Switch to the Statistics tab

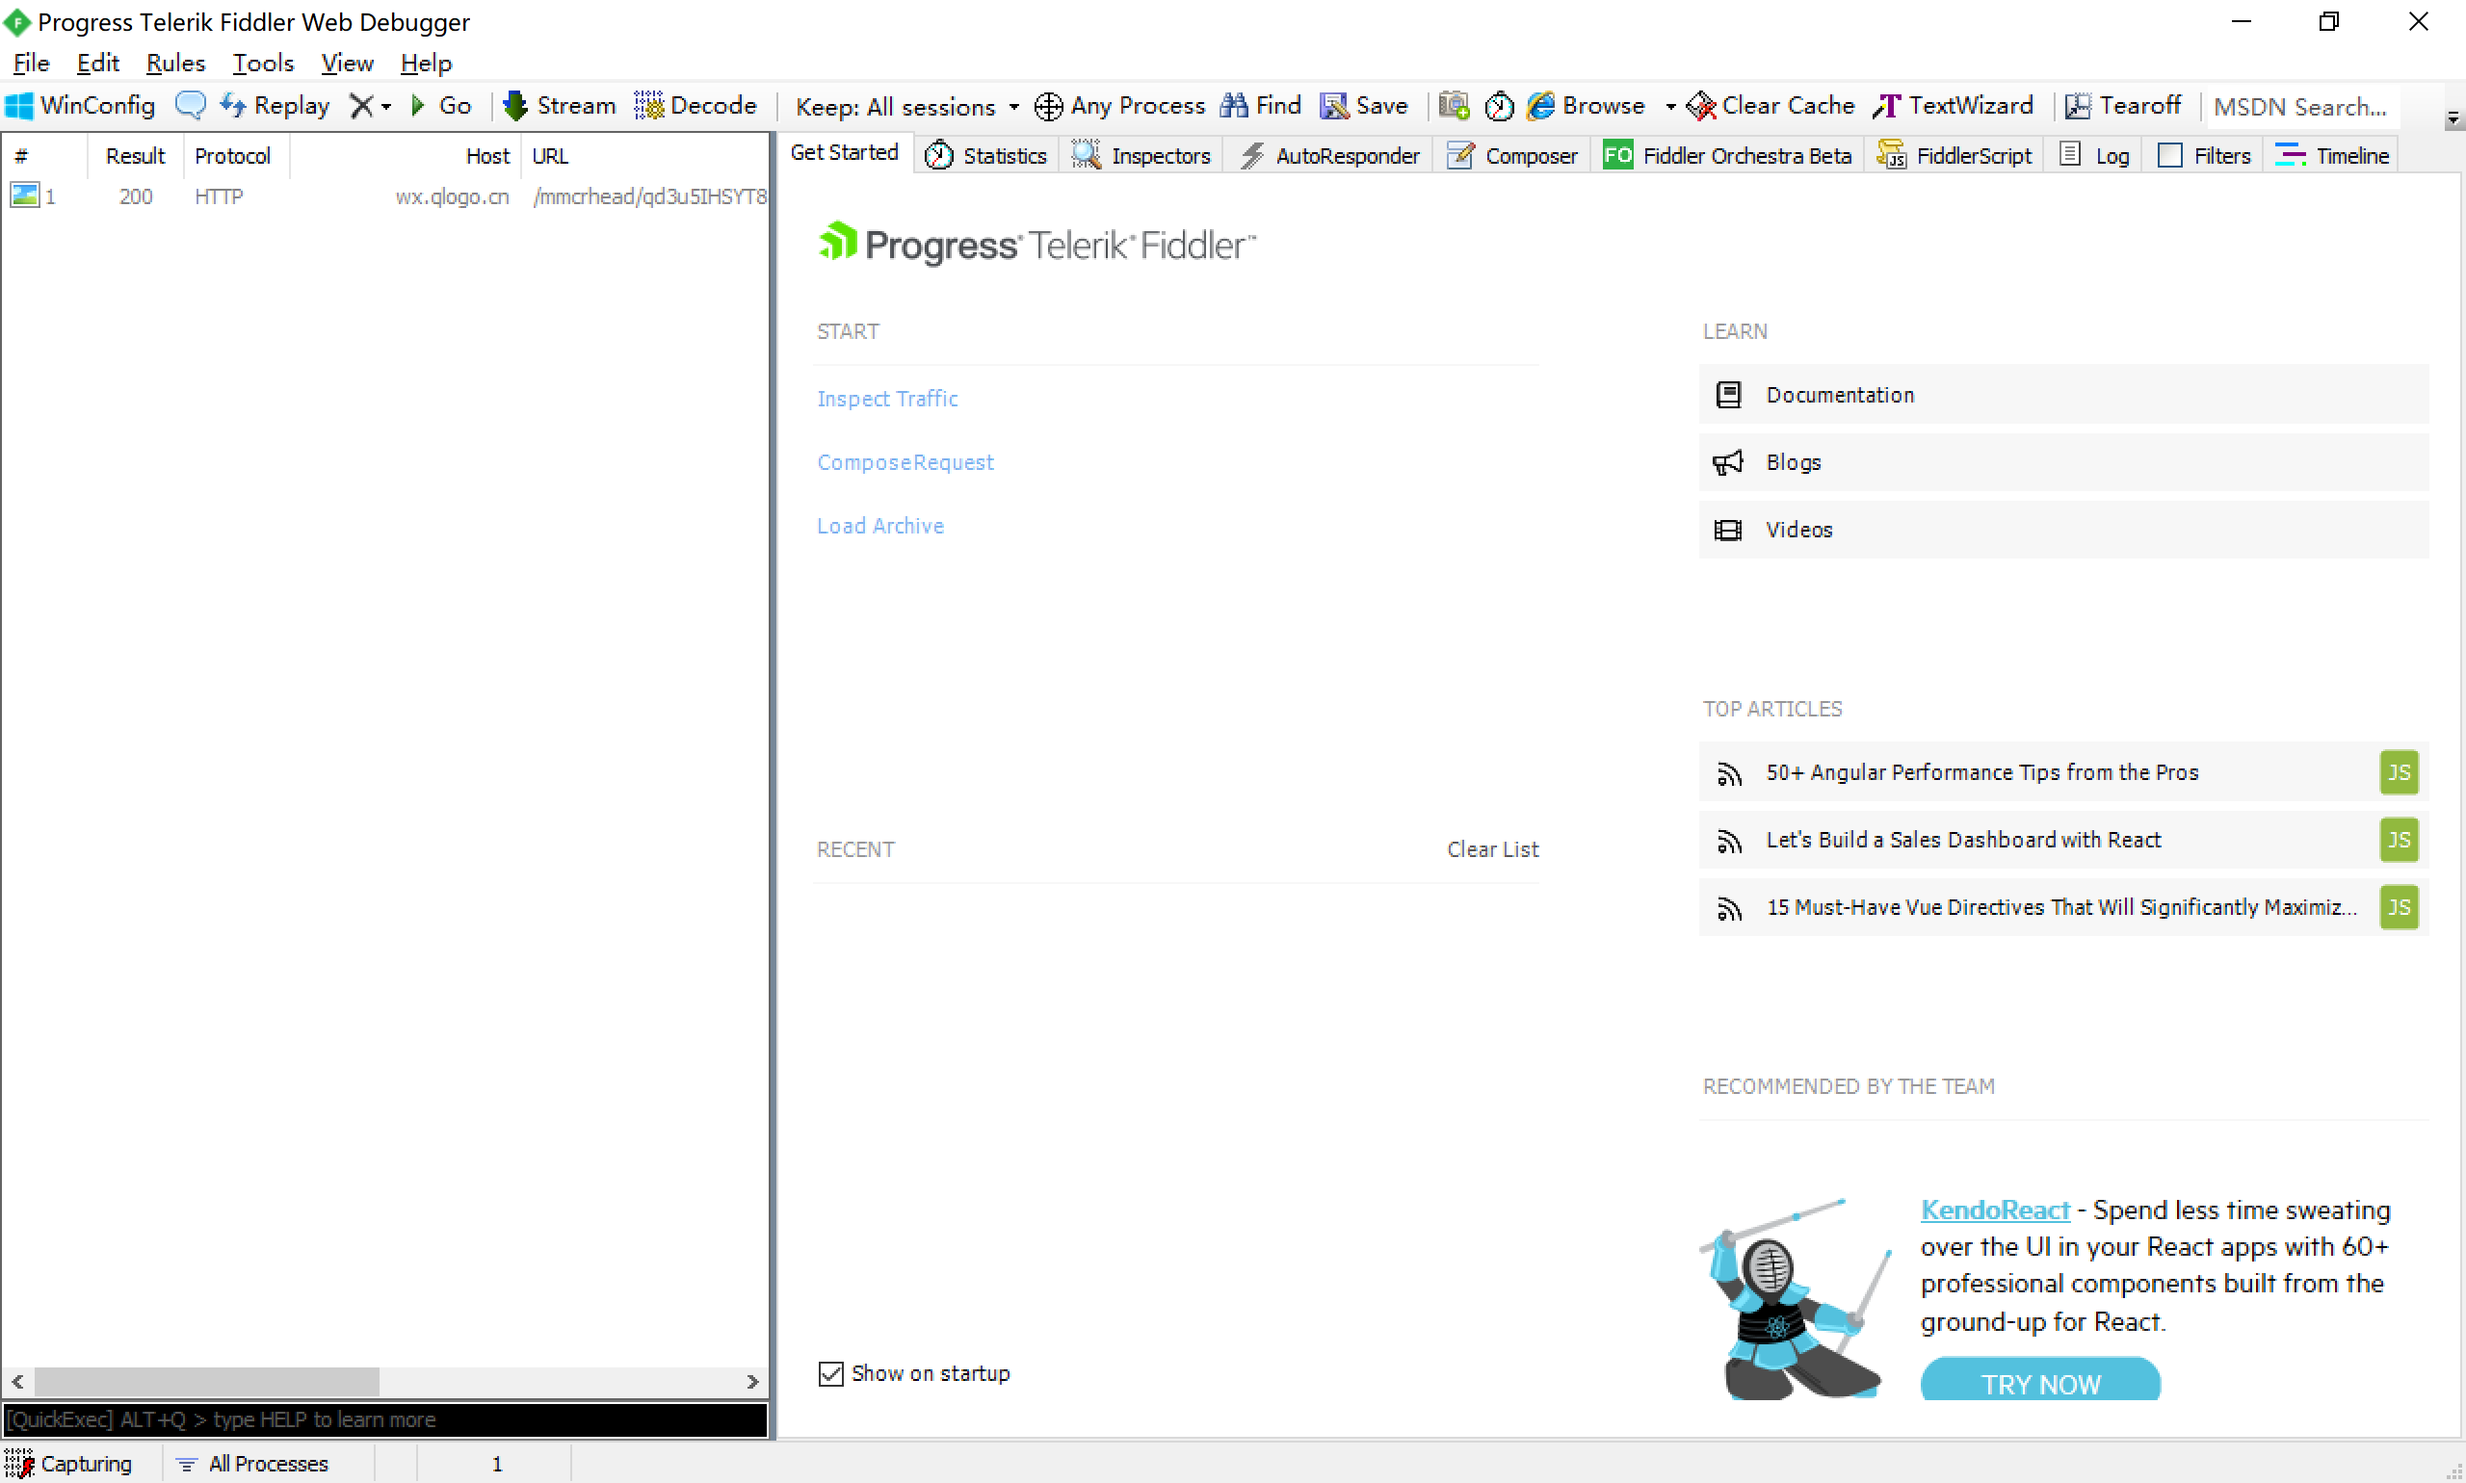click(984, 156)
